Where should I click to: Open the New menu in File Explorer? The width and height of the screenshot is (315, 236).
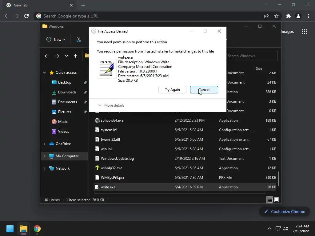(x=56, y=40)
